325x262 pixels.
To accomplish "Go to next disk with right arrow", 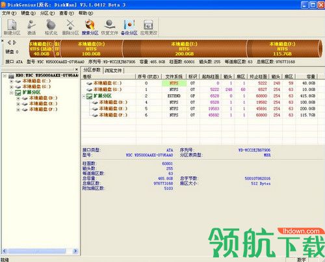I will [x=14, y=42].
